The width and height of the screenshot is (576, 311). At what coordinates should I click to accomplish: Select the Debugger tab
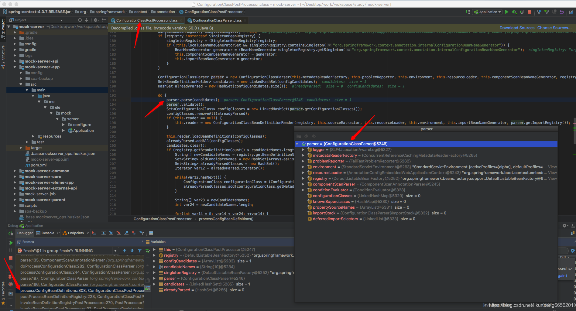click(x=25, y=233)
